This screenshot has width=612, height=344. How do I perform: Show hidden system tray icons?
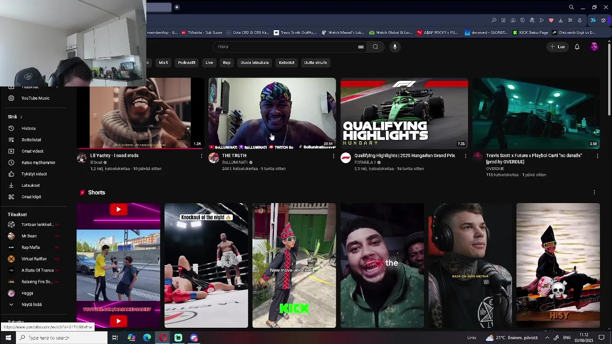[x=547, y=338]
